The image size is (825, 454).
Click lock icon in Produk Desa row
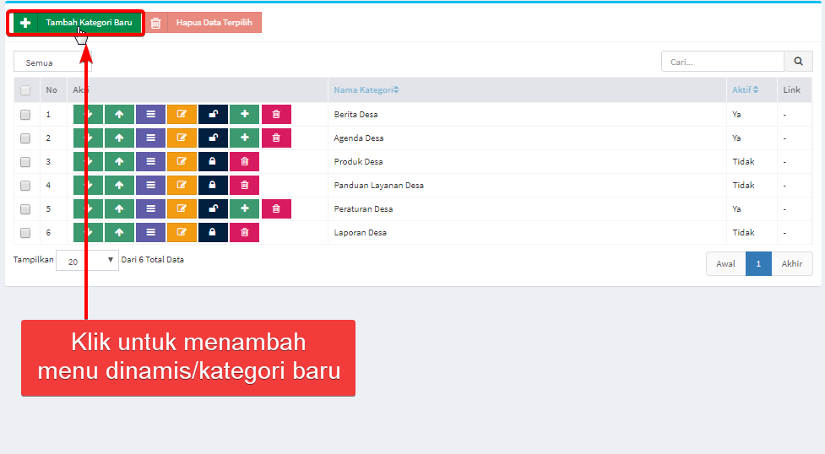[213, 161]
